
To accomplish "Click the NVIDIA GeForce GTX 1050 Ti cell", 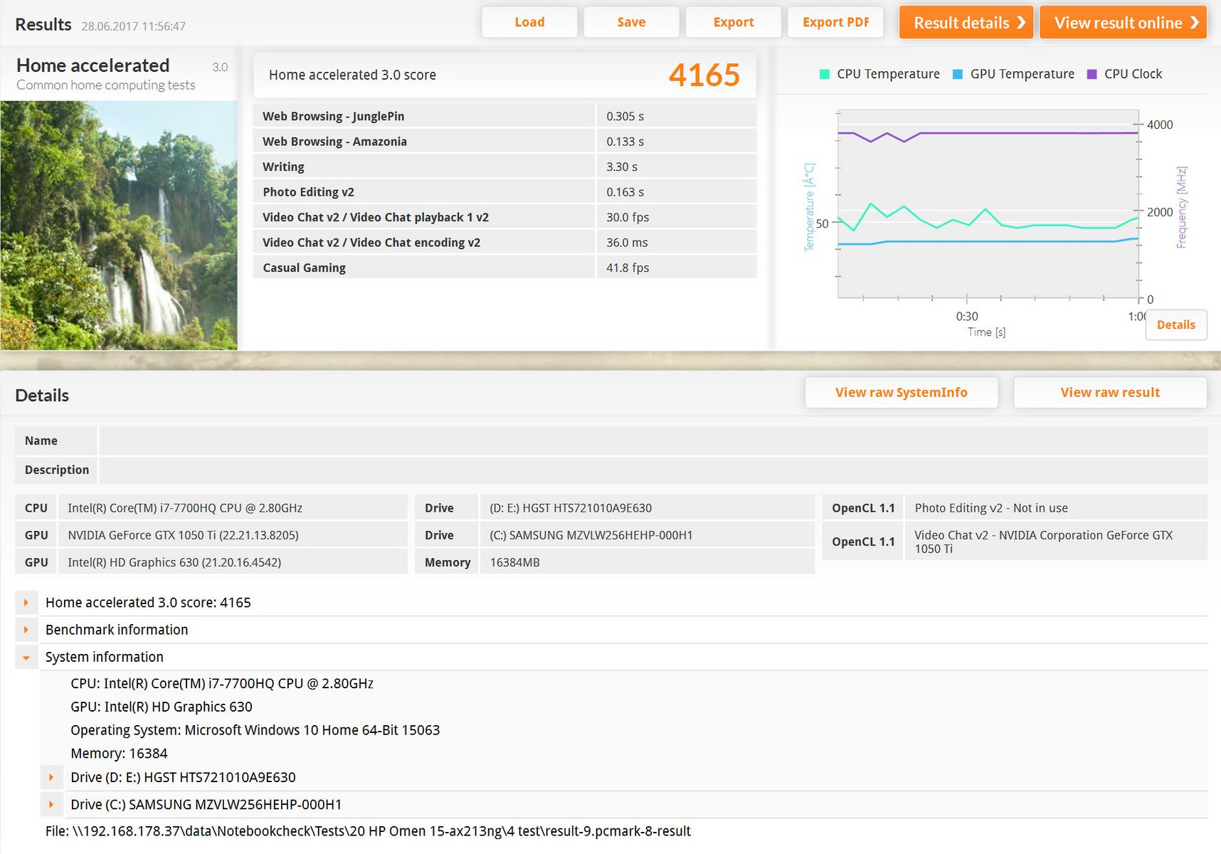I will tap(233, 535).
